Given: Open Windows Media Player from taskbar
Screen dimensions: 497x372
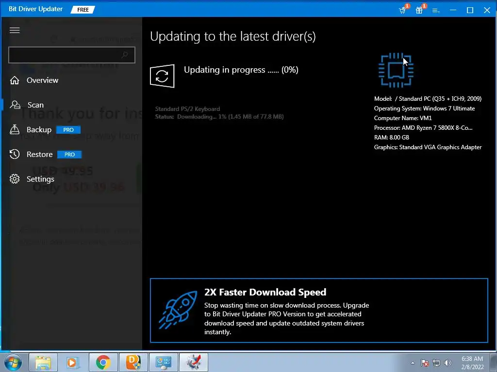Looking at the screenshot, I should [x=73, y=362].
